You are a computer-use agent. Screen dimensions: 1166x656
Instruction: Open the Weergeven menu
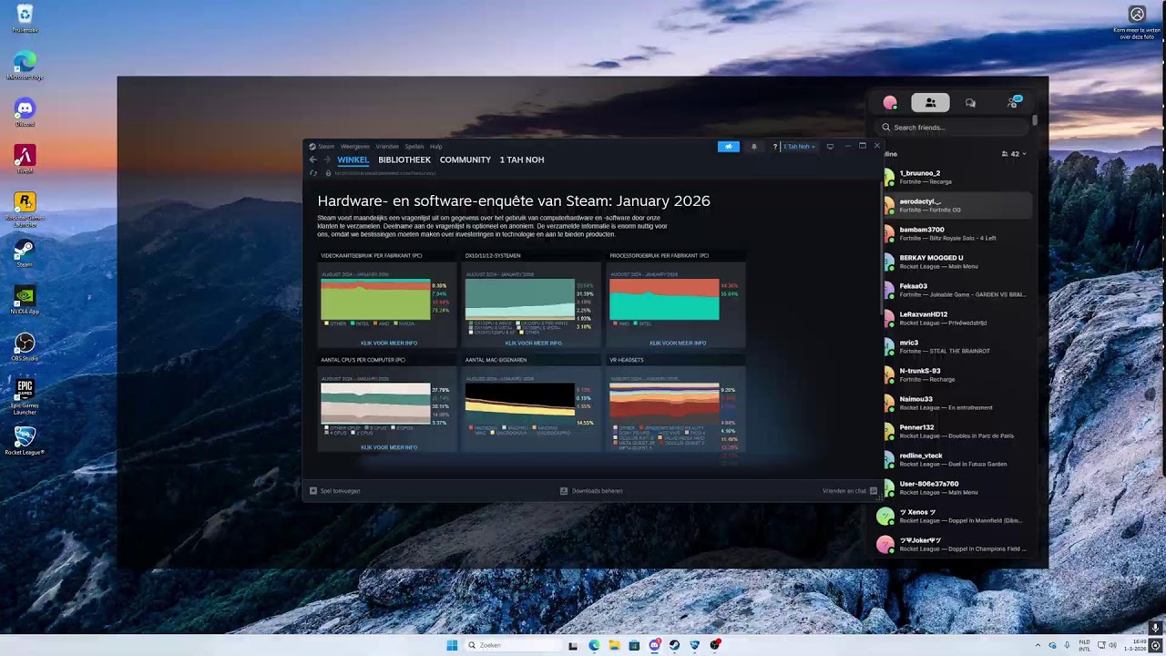(355, 147)
